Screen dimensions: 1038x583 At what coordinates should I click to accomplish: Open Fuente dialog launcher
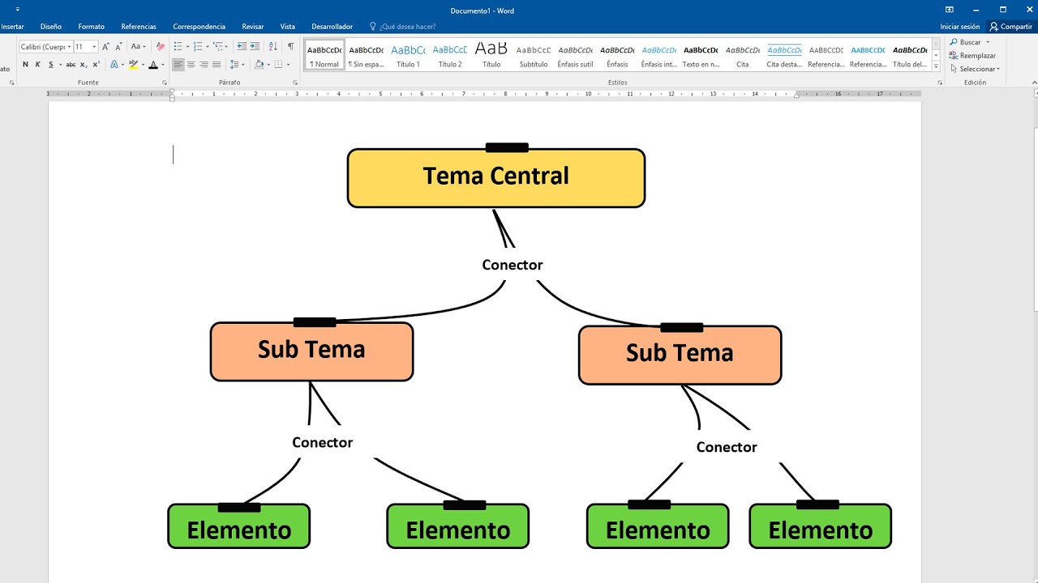(165, 83)
